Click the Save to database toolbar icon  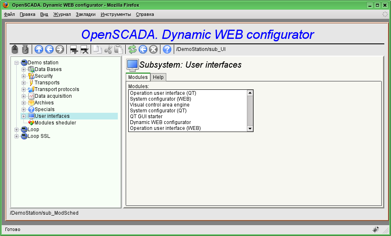pyautogui.click(x=25, y=49)
